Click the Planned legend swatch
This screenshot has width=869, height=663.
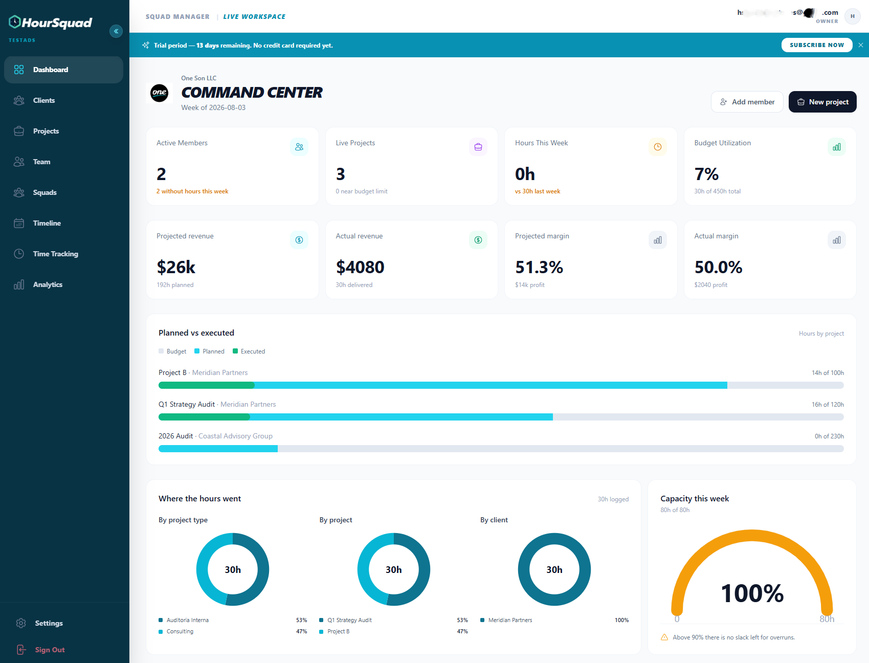197,351
